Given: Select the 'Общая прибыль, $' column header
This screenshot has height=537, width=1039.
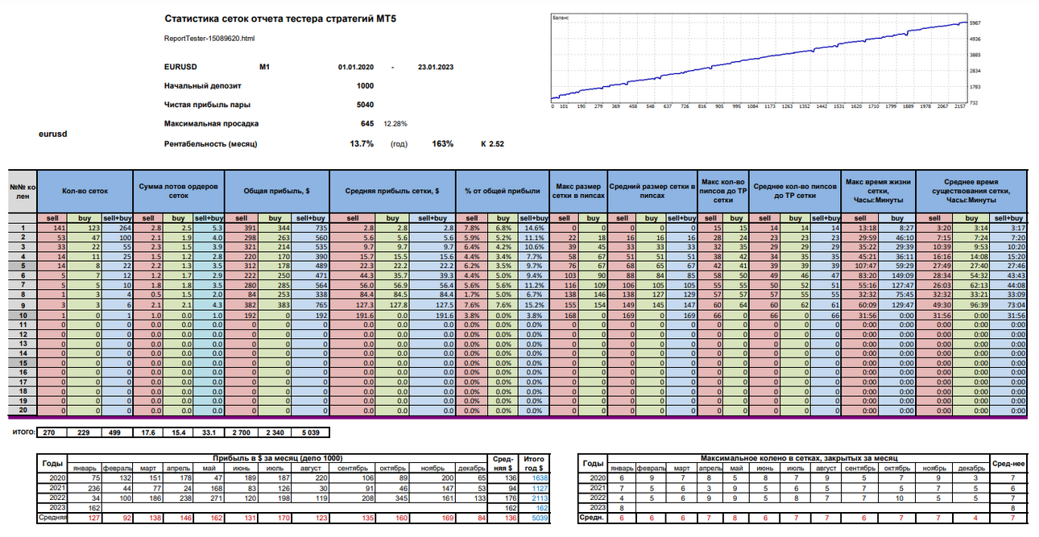Looking at the screenshot, I should click(x=279, y=192).
